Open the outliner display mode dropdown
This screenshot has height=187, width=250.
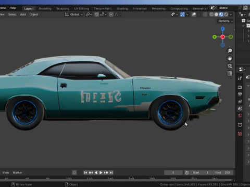242,15
